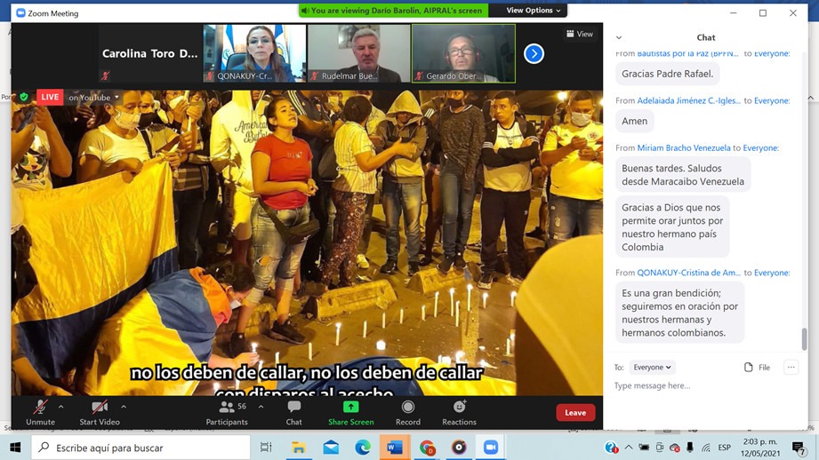Open the View Options dropdown
Viewport: 819px width, 460px height.
pos(534,11)
